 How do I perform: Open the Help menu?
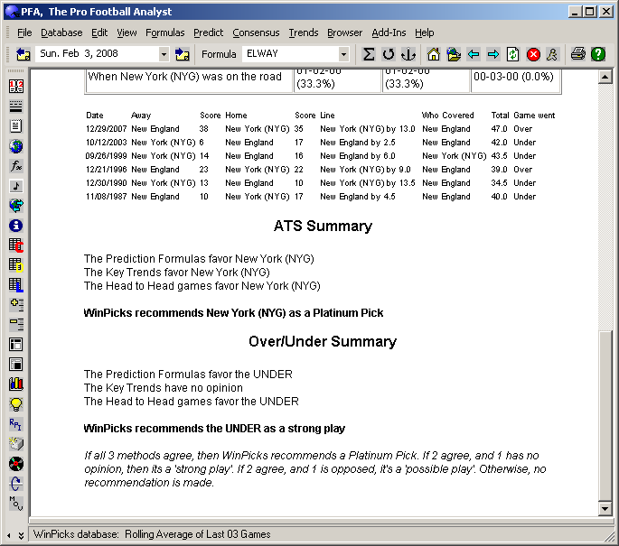425,32
